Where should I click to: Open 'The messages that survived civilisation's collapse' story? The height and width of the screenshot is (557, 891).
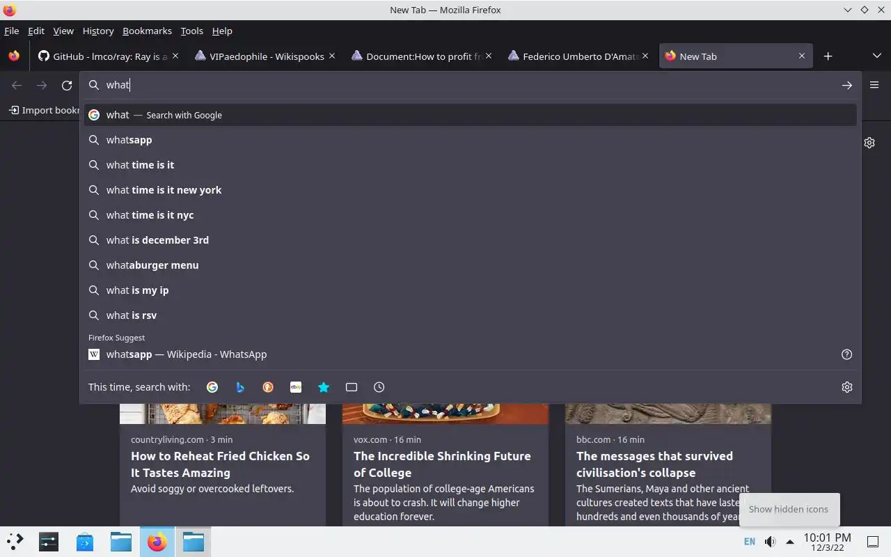tap(654, 464)
